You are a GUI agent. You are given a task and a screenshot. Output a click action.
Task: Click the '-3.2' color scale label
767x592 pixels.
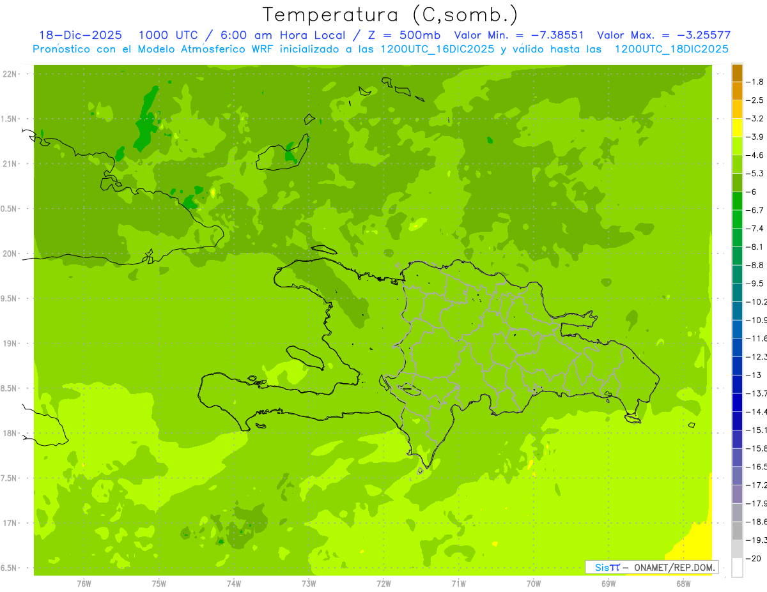[755, 119]
